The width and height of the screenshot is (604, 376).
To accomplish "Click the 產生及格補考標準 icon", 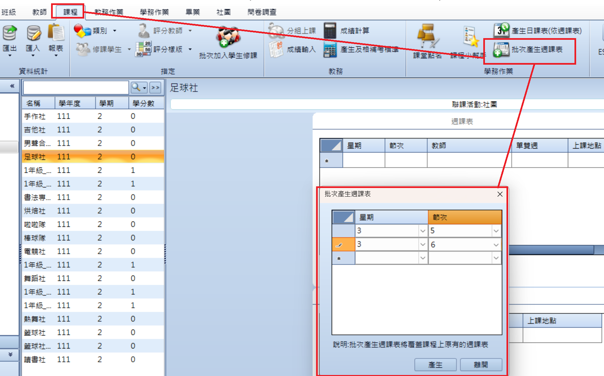I will click(x=330, y=49).
